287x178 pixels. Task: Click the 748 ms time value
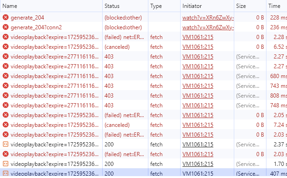coord(279,105)
